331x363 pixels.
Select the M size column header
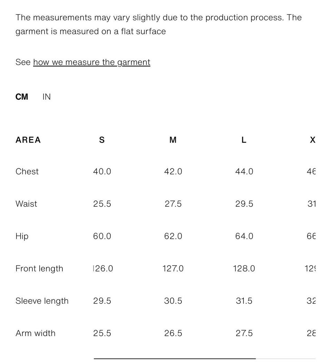pos(173,140)
